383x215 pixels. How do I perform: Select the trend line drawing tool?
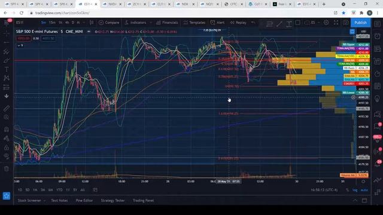pyautogui.click(x=7, y=51)
